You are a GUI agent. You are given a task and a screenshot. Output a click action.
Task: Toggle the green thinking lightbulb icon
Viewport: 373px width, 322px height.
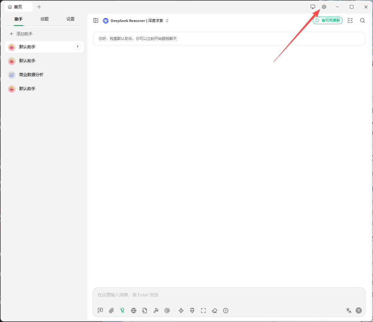click(x=122, y=311)
